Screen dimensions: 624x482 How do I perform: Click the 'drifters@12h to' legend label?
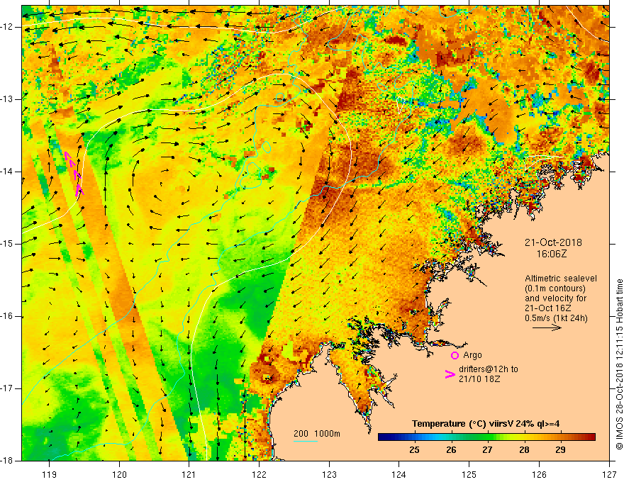(x=489, y=369)
